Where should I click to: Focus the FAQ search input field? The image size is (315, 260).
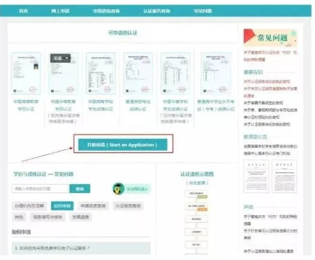(41, 188)
